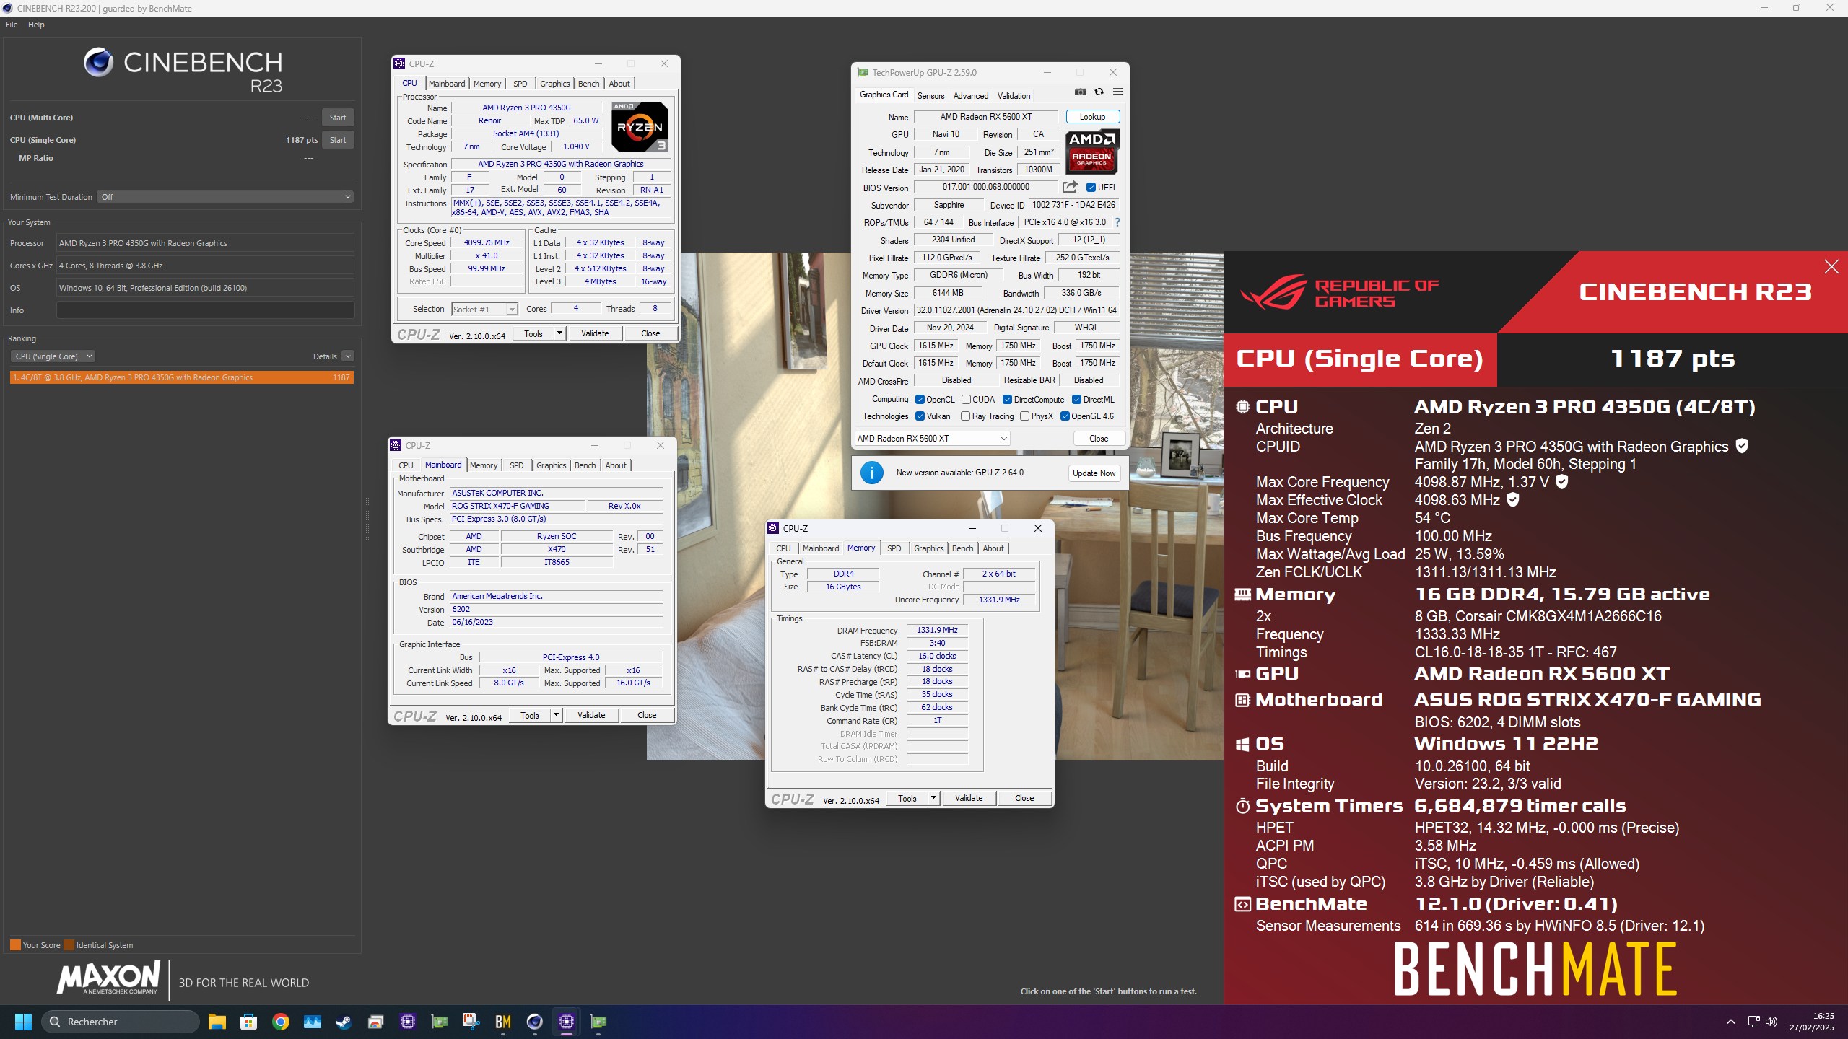
Task: Open volume control in system tray
Action: [x=1771, y=1022]
